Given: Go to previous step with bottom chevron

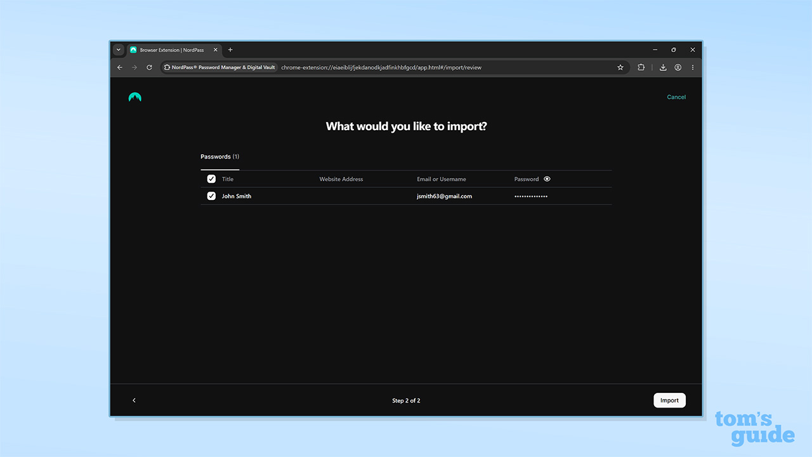Looking at the screenshot, I should click(x=134, y=401).
